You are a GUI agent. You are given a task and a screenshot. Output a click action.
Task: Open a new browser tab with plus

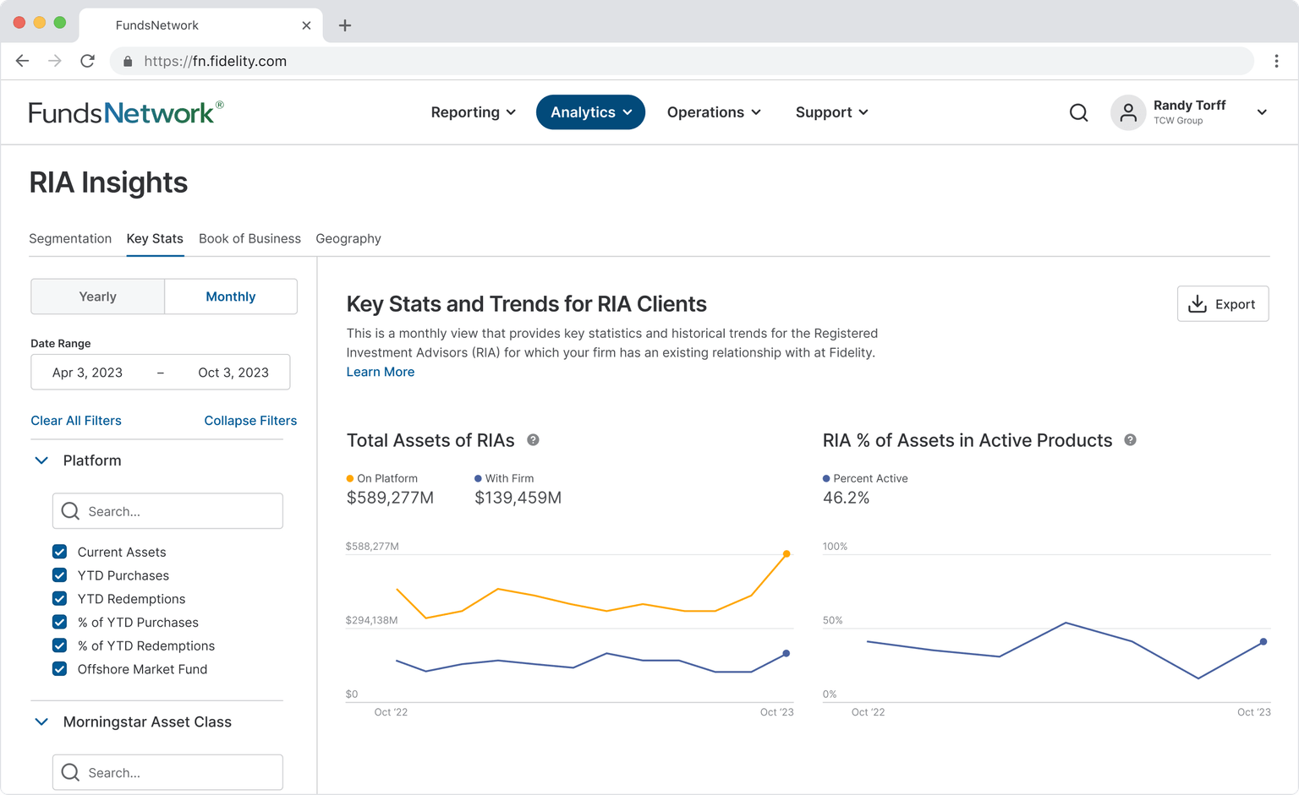tap(345, 25)
